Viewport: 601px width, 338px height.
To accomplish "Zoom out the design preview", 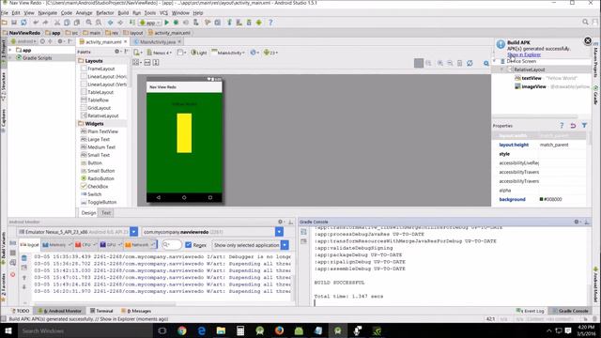I will click(450, 63).
